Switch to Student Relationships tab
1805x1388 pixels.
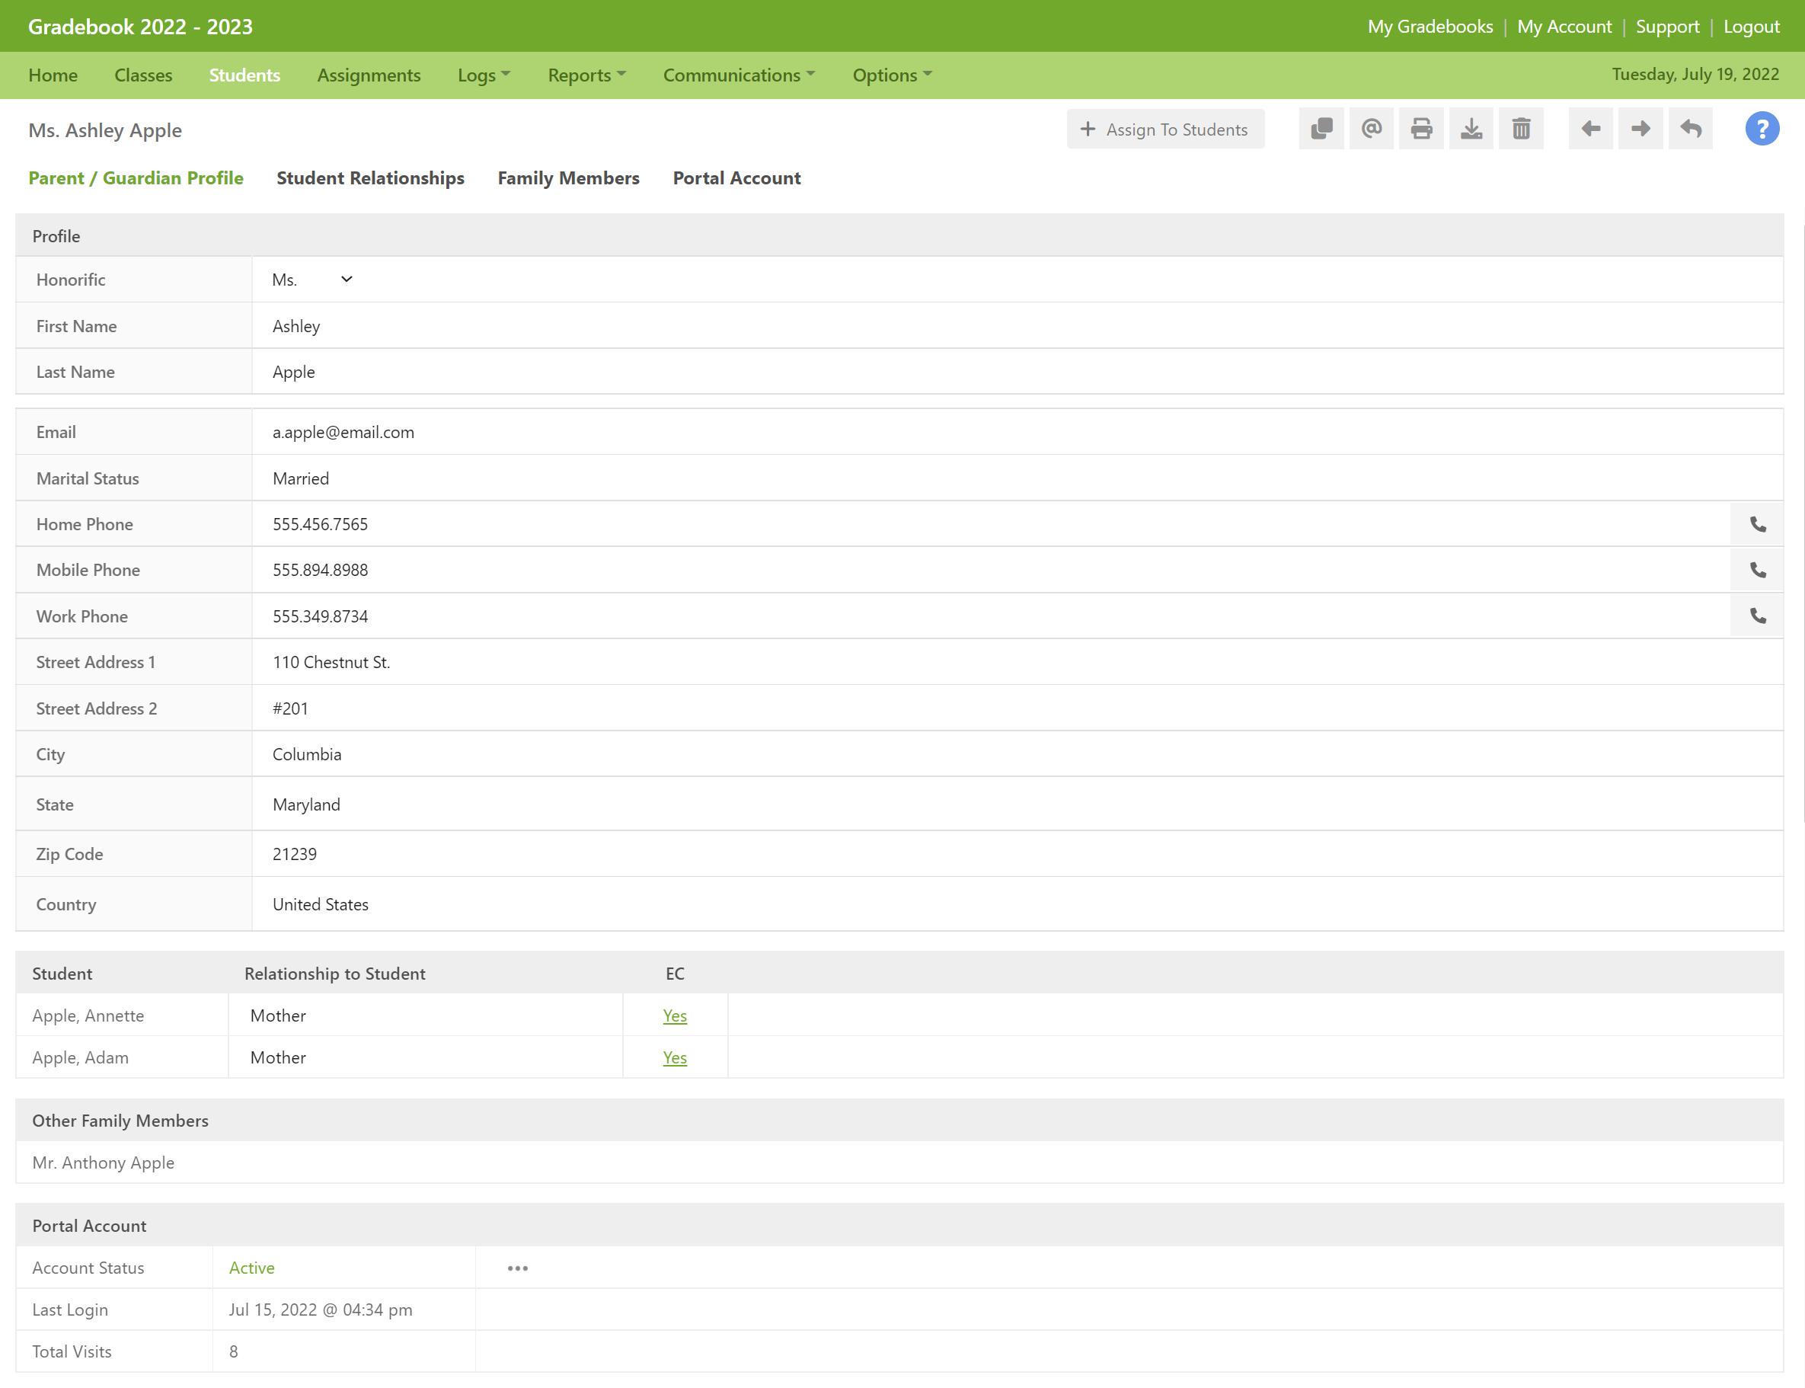370,178
